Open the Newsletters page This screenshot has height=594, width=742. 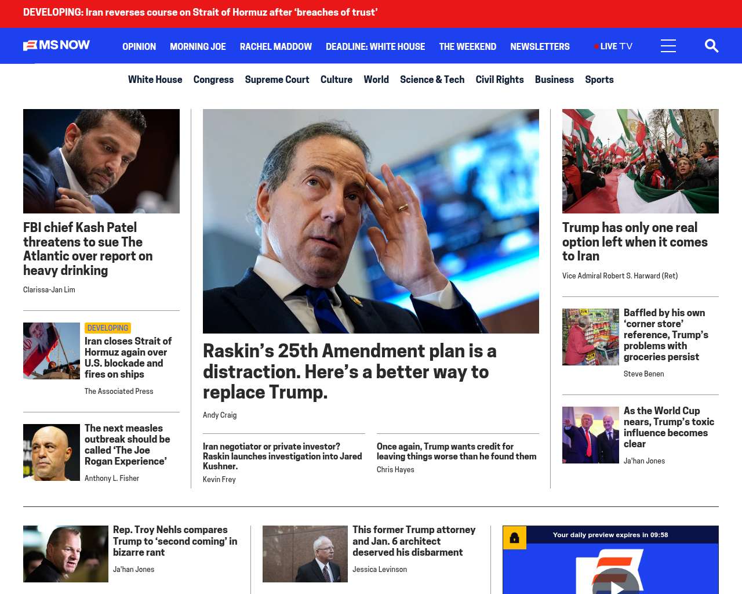pyautogui.click(x=540, y=46)
